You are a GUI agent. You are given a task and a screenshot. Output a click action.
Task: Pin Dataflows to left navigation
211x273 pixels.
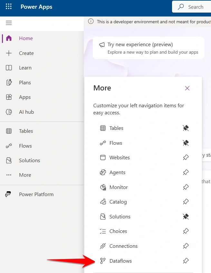point(186,261)
